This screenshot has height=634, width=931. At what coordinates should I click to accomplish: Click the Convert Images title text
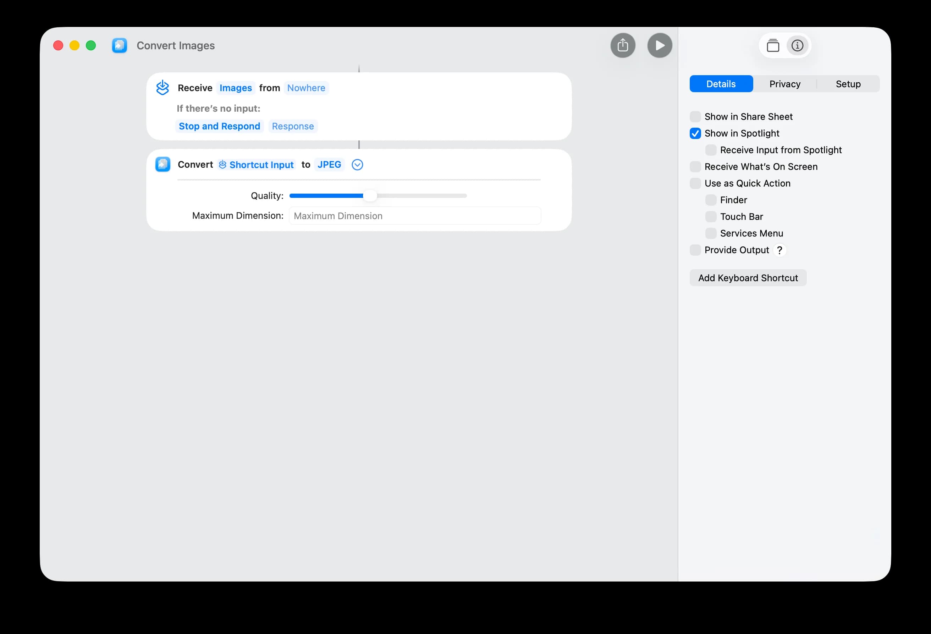click(176, 46)
